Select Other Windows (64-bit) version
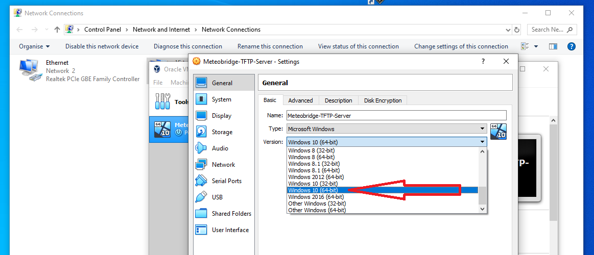 pyautogui.click(x=317, y=210)
